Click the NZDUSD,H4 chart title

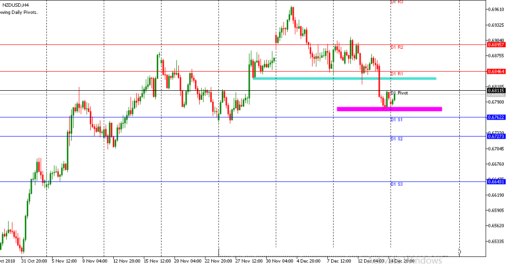click(15, 5)
